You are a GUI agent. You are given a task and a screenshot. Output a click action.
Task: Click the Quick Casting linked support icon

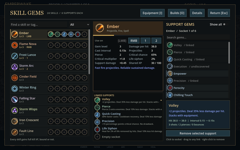coord(97,115)
